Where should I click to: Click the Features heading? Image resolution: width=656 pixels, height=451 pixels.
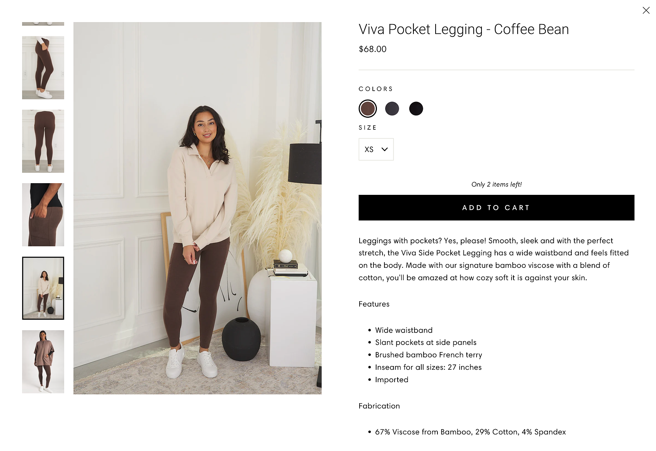tap(374, 304)
